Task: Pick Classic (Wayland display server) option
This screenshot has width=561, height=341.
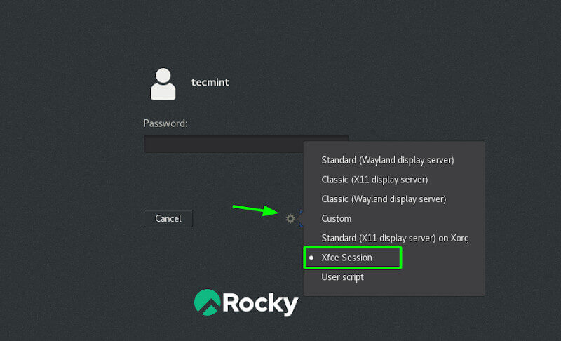Action: coord(384,199)
